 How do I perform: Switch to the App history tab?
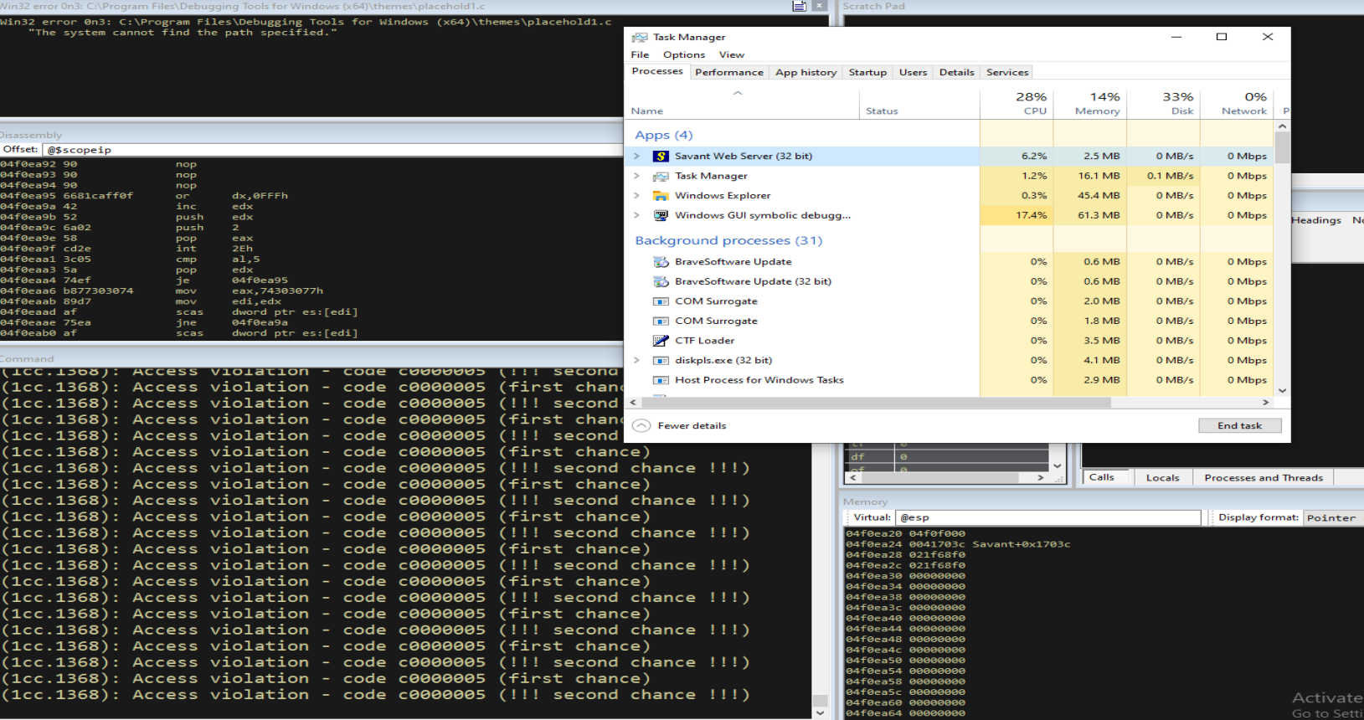(806, 72)
